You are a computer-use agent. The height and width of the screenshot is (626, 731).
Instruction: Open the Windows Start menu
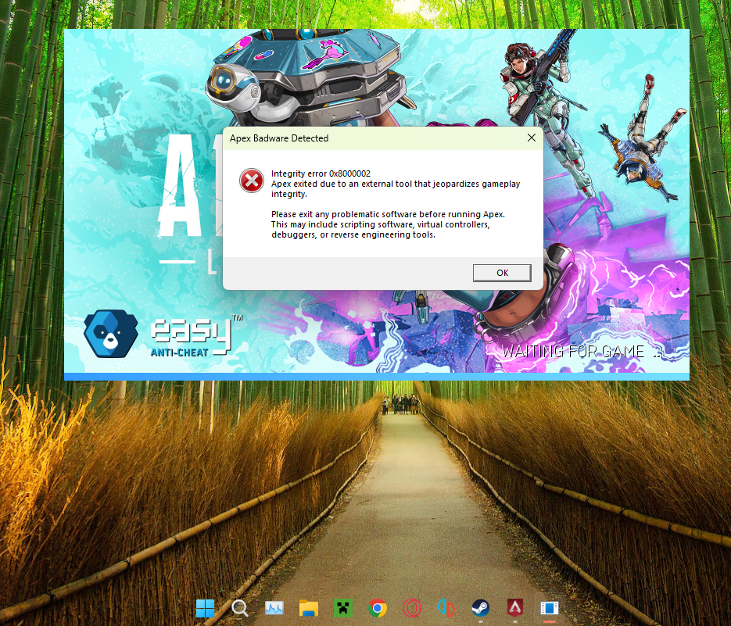[206, 608]
